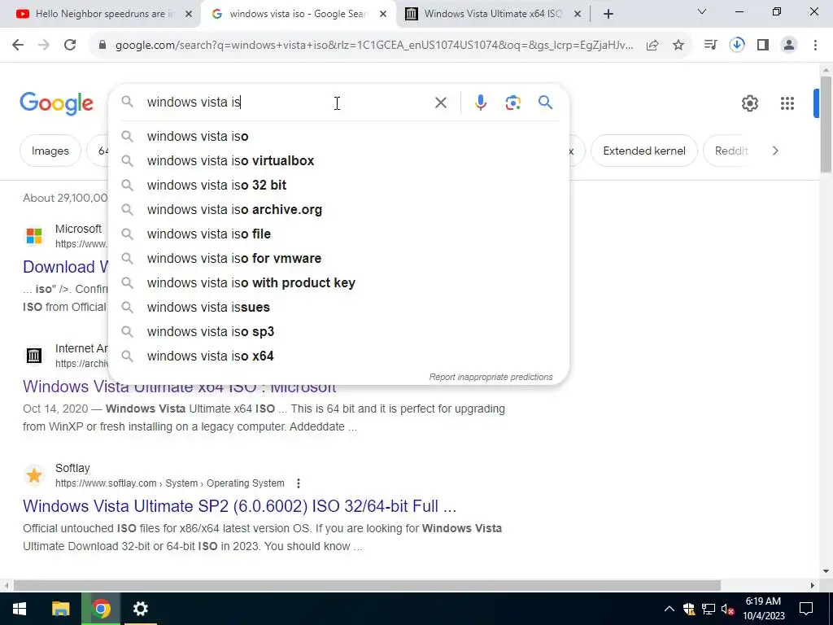This screenshot has width=833, height=625.
Task: Clear the search box with the X
Action: [x=440, y=103]
